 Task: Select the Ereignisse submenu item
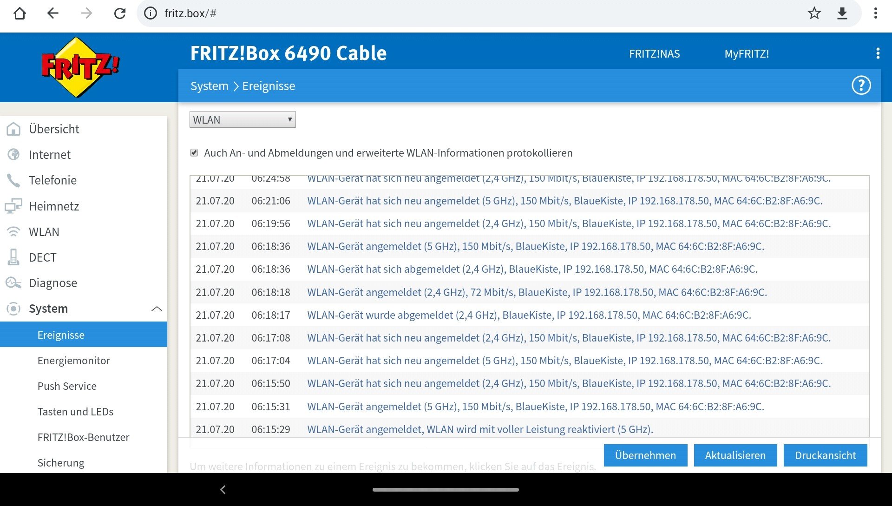click(x=84, y=335)
